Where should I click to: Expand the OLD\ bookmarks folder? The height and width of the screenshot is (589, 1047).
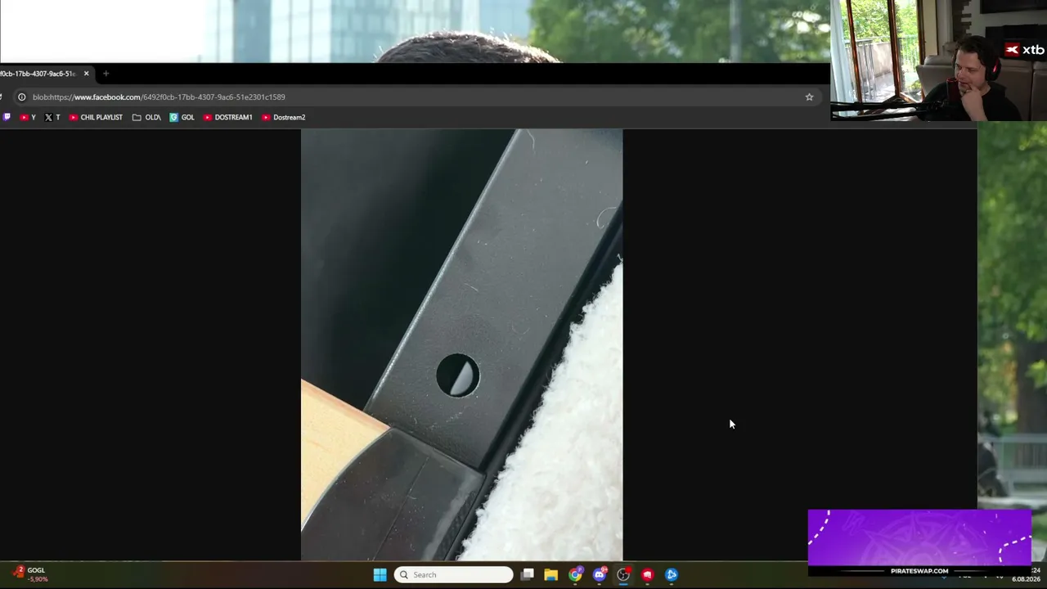click(x=146, y=117)
